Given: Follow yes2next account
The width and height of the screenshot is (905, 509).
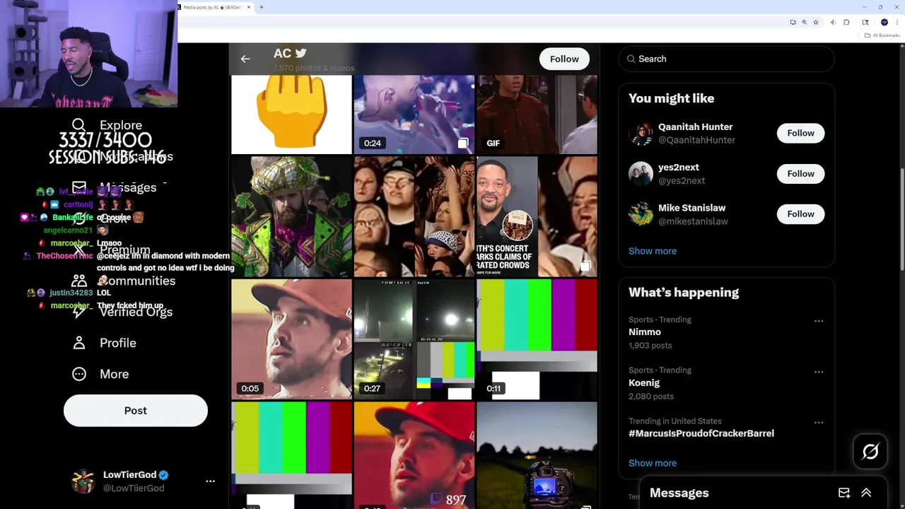Looking at the screenshot, I should pos(800,173).
